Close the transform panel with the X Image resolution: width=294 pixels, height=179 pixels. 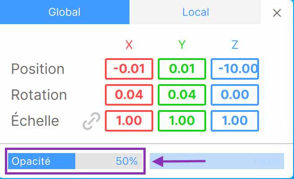tap(277, 13)
